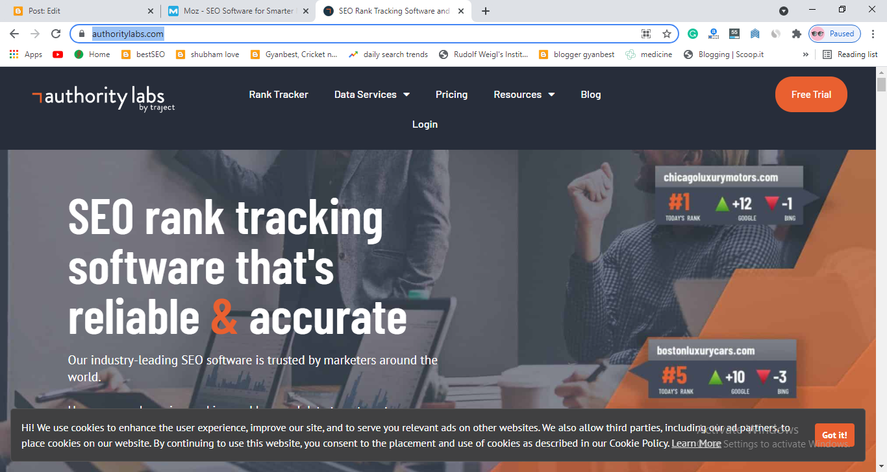Open the Grammarly extension icon

[693, 34]
